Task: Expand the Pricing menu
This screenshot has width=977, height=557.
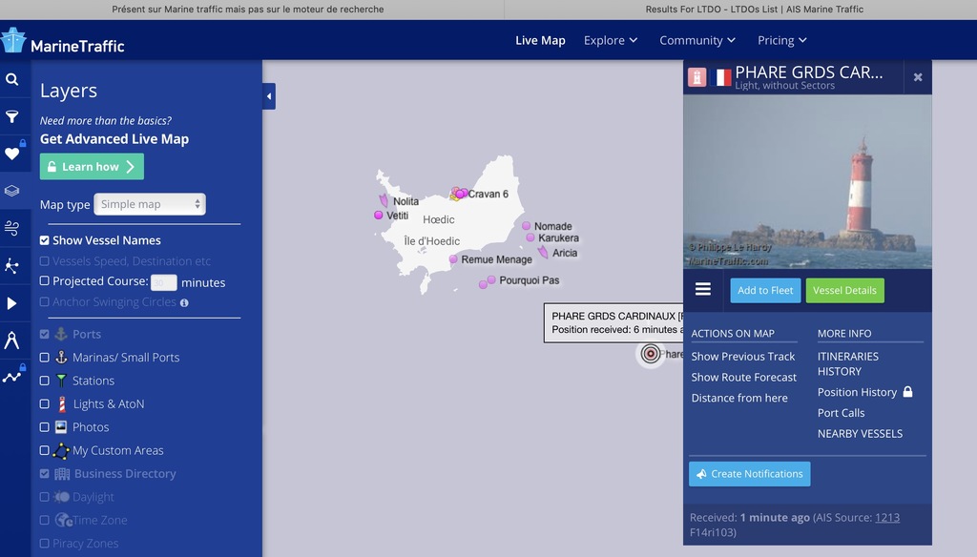Action: coord(782,40)
